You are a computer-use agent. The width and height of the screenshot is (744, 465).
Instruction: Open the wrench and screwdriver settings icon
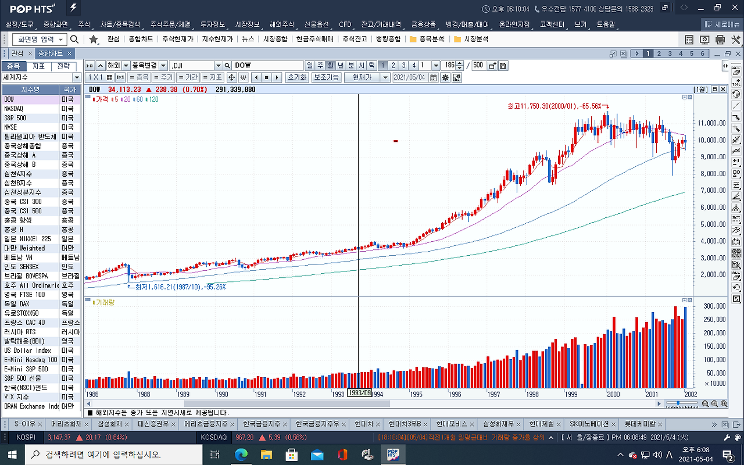(735, 40)
